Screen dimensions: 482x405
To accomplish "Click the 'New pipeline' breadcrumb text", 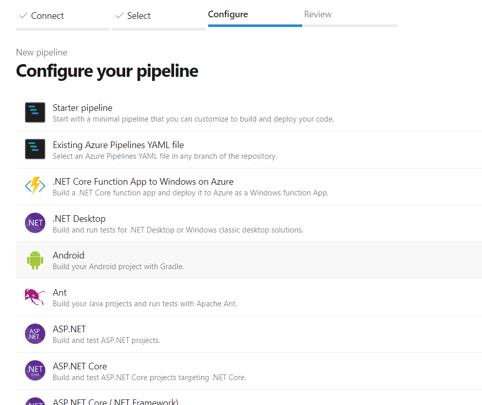I will 42,52.
